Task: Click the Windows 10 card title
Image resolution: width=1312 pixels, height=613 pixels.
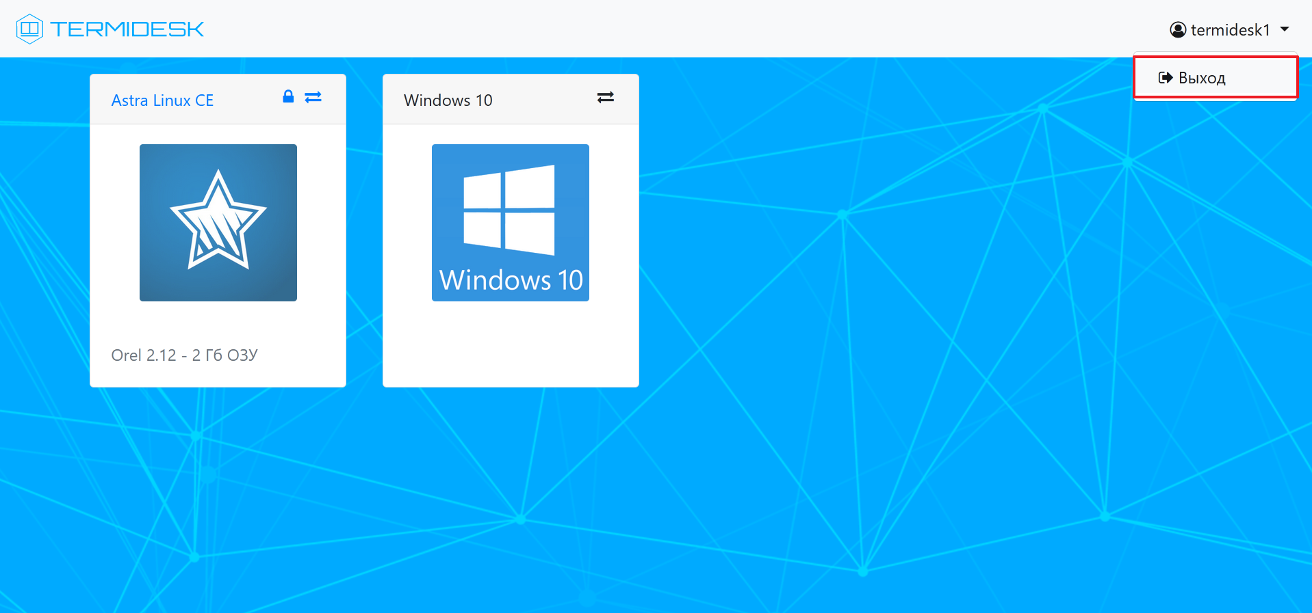Action: click(x=448, y=100)
